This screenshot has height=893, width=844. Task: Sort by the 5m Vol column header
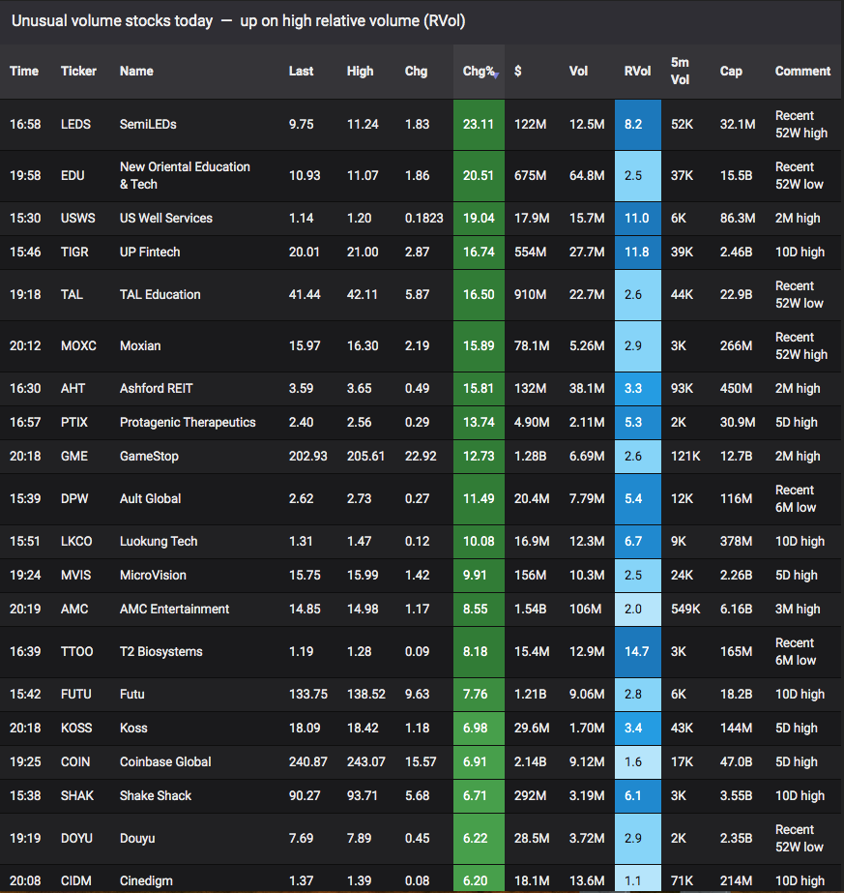pos(680,72)
